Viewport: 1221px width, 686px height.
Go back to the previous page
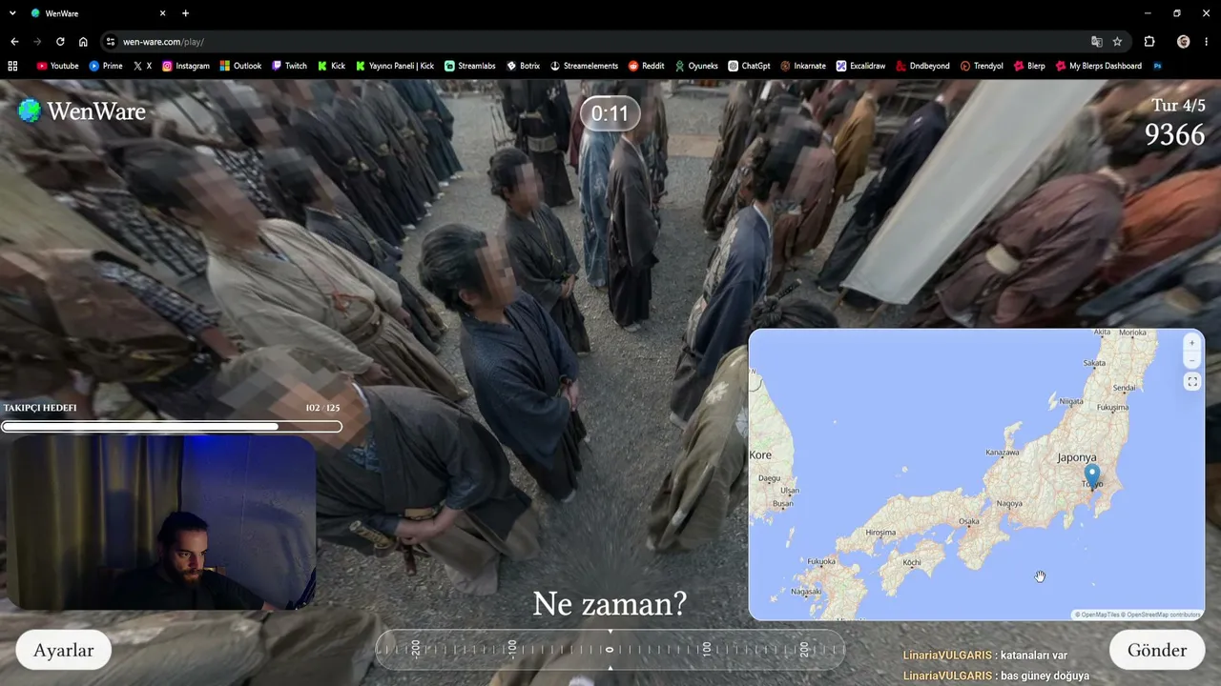tap(14, 42)
